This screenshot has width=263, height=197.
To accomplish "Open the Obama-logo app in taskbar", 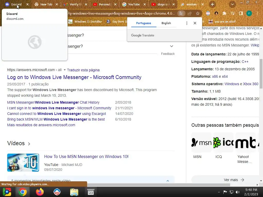I will click(57, 192).
